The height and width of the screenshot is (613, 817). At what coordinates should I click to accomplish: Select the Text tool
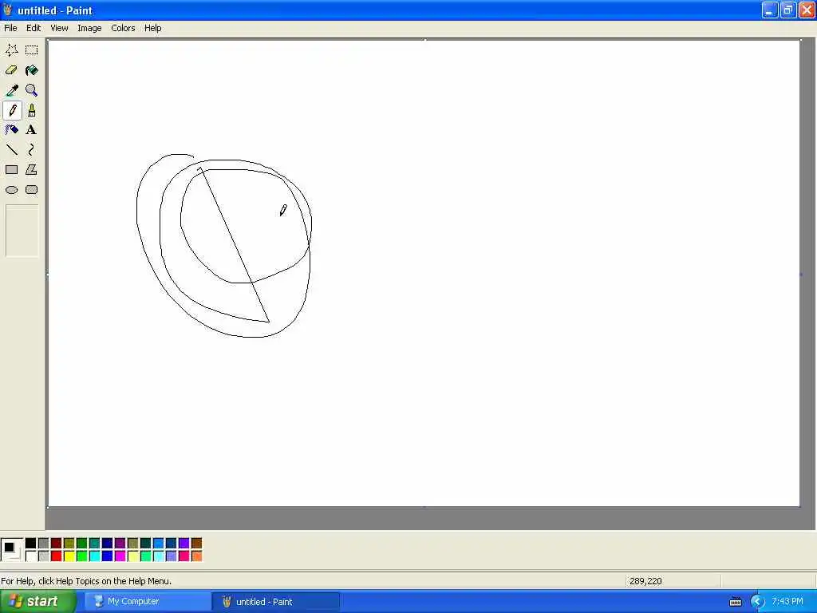tap(31, 130)
